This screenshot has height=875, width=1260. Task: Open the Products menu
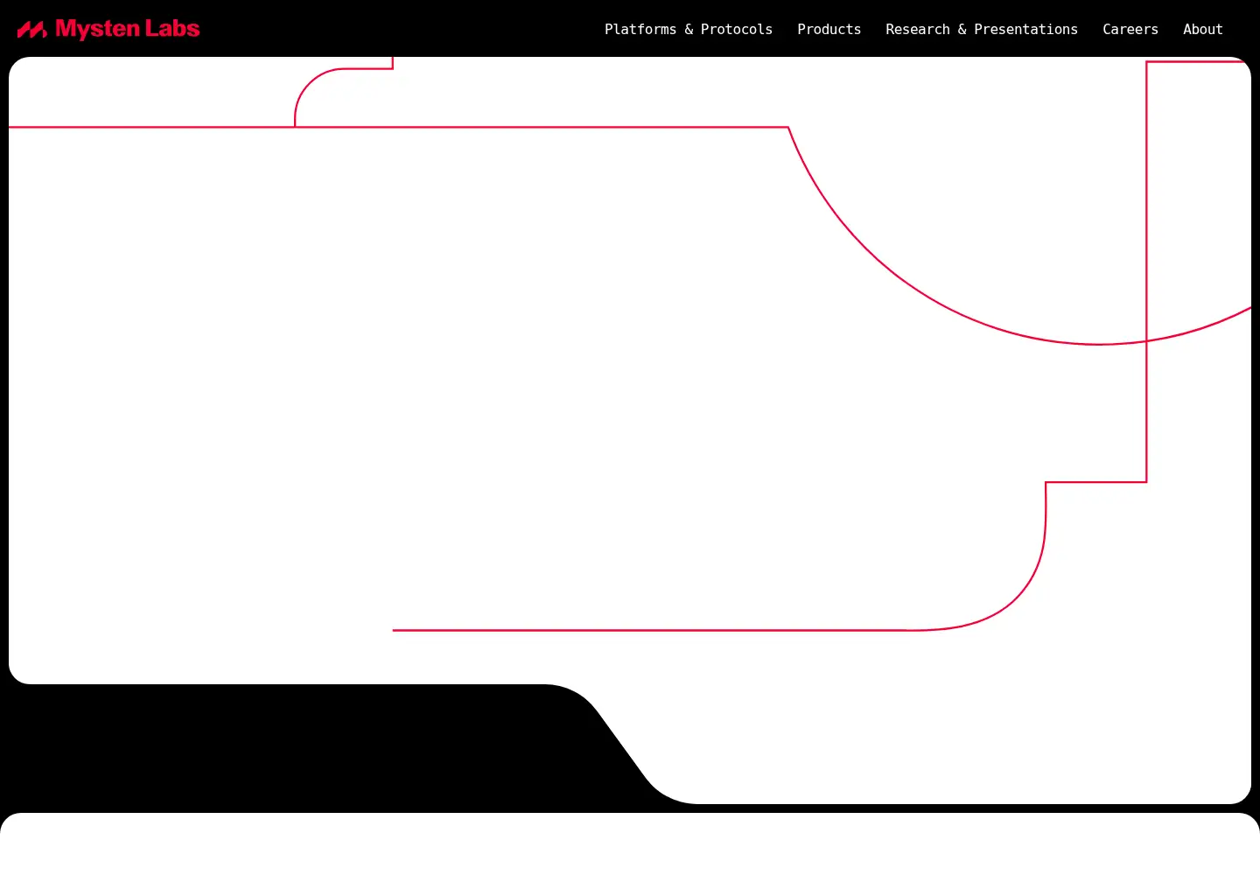829,29
